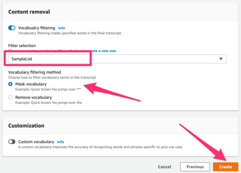Click the 'Mask vocabulary' option label text
This screenshot has height=173, width=241.
point(31,84)
